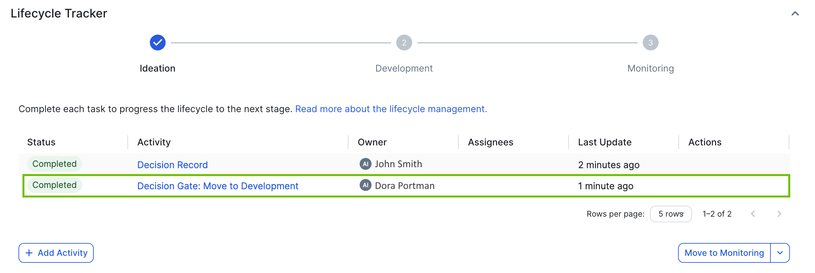Image resolution: width=815 pixels, height=273 pixels.
Task: Select the Development step 2 circle
Action: [404, 43]
